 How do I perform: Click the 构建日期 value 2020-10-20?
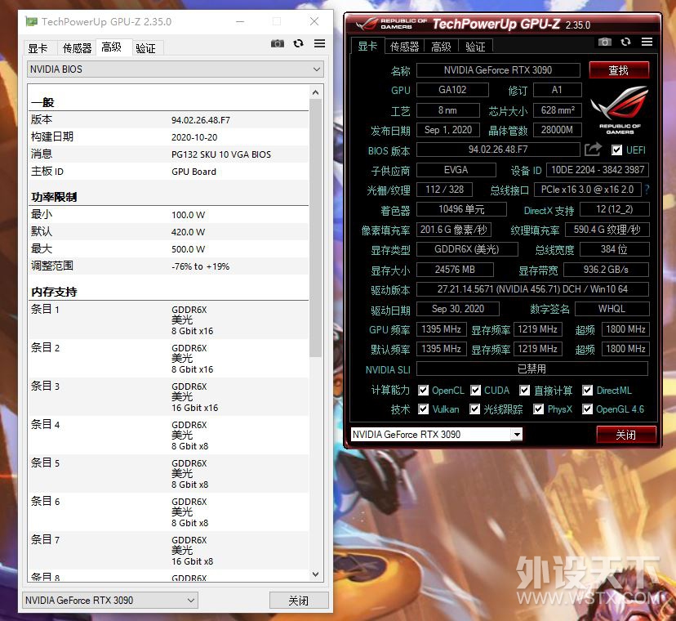(x=194, y=137)
